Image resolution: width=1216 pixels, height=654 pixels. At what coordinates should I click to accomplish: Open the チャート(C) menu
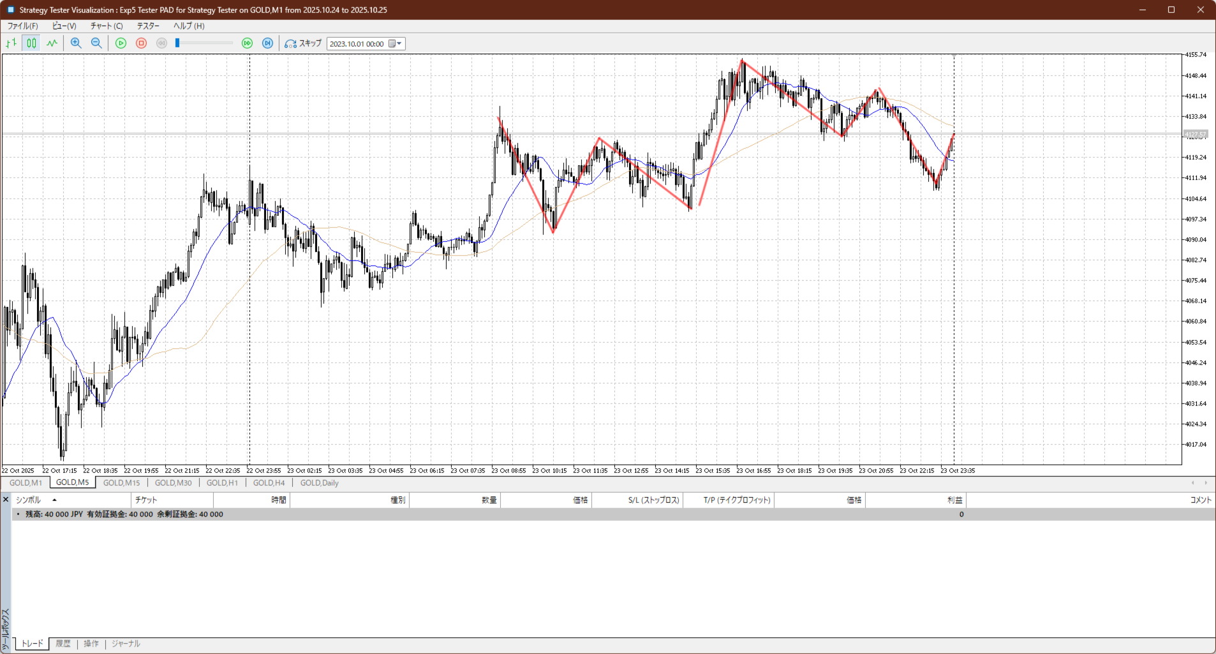(x=106, y=26)
